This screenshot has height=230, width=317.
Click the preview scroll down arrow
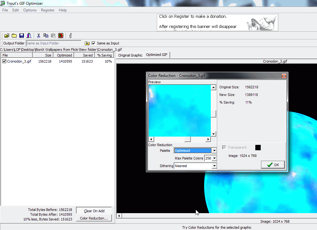click(213, 134)
